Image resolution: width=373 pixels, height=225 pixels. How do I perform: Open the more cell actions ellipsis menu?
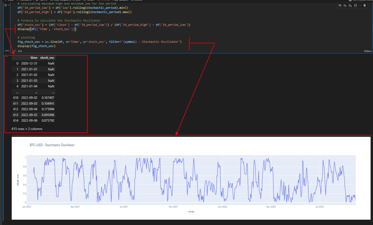click(360, 5)
